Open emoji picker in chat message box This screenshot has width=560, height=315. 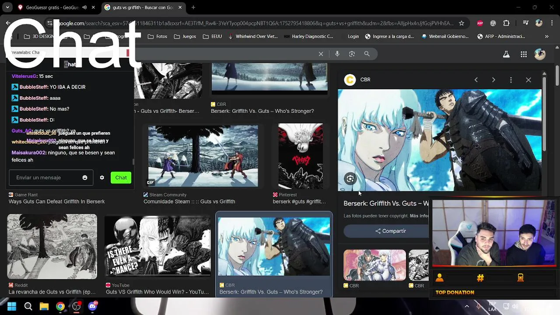[85, 178]
